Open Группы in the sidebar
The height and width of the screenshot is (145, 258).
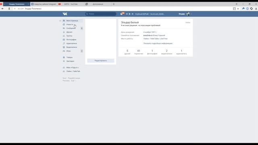(69, 36)
